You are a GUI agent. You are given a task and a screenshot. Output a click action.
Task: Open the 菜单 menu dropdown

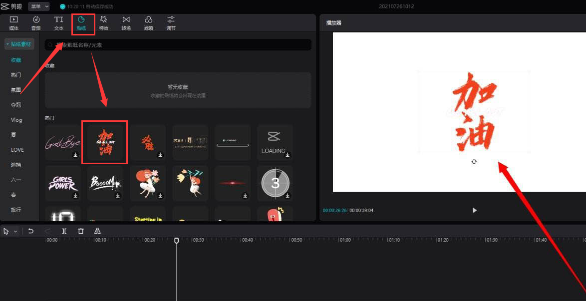click(39, 6)
